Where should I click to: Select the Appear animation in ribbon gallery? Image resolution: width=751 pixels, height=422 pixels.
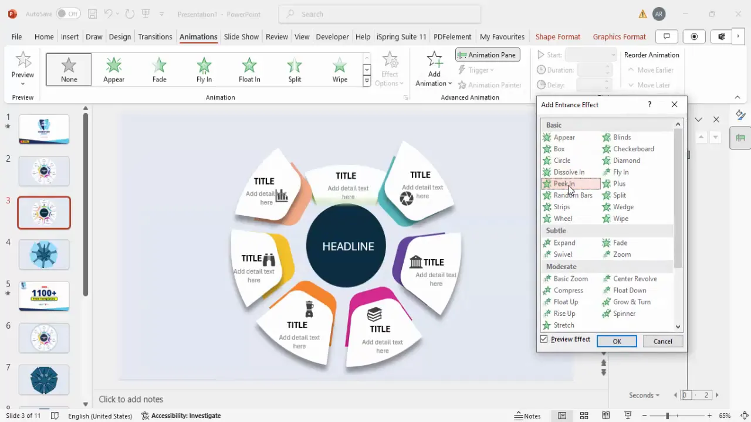point(114,69)
